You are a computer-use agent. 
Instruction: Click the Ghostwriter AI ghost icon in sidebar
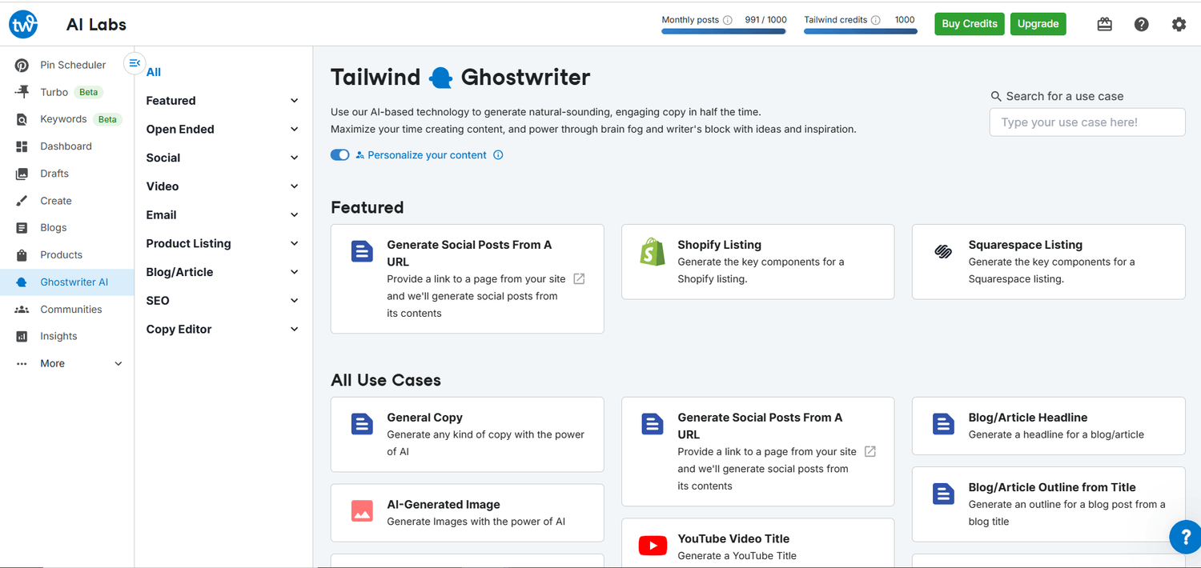(22, 282)
